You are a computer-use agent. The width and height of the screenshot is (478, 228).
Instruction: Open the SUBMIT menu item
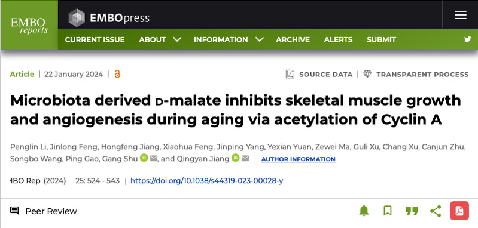381,39
